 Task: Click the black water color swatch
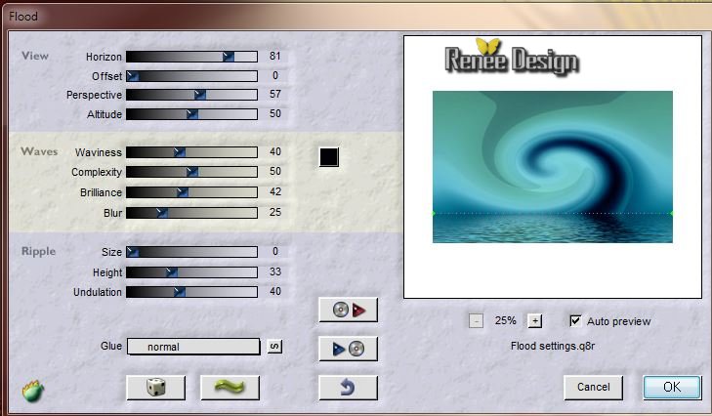[329, 157]
